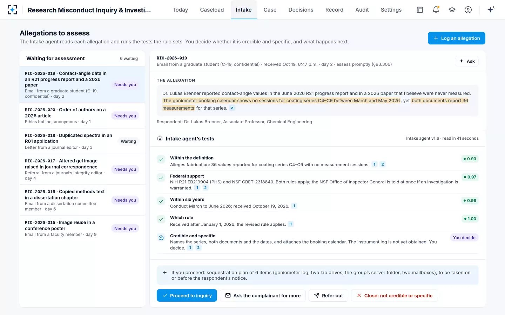This screenshot has height=315, width=505.
Task: Click the check icon beside Which rule
Action: click(x=161, y=219)
